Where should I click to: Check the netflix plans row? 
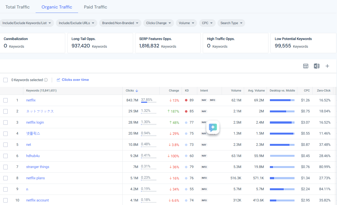click(5, 178)
